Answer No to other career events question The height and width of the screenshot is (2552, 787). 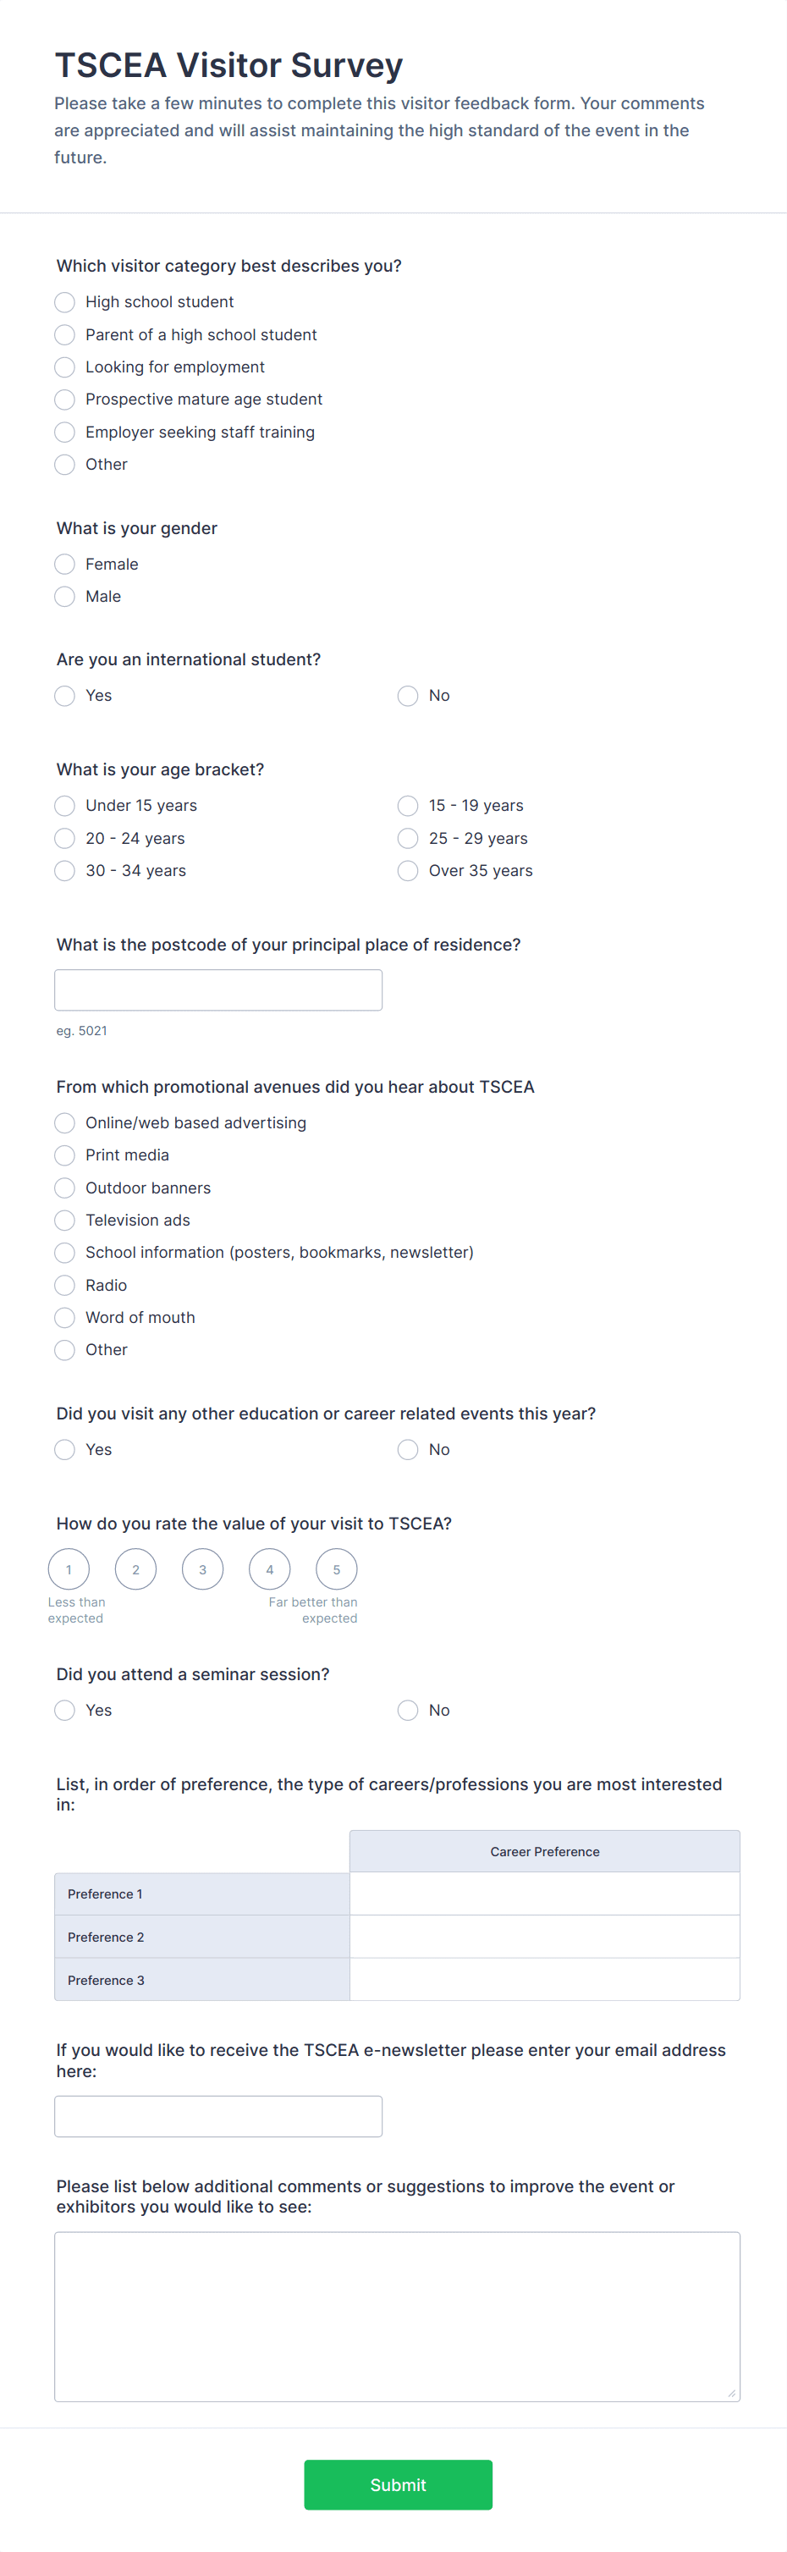coord(407,1449)
